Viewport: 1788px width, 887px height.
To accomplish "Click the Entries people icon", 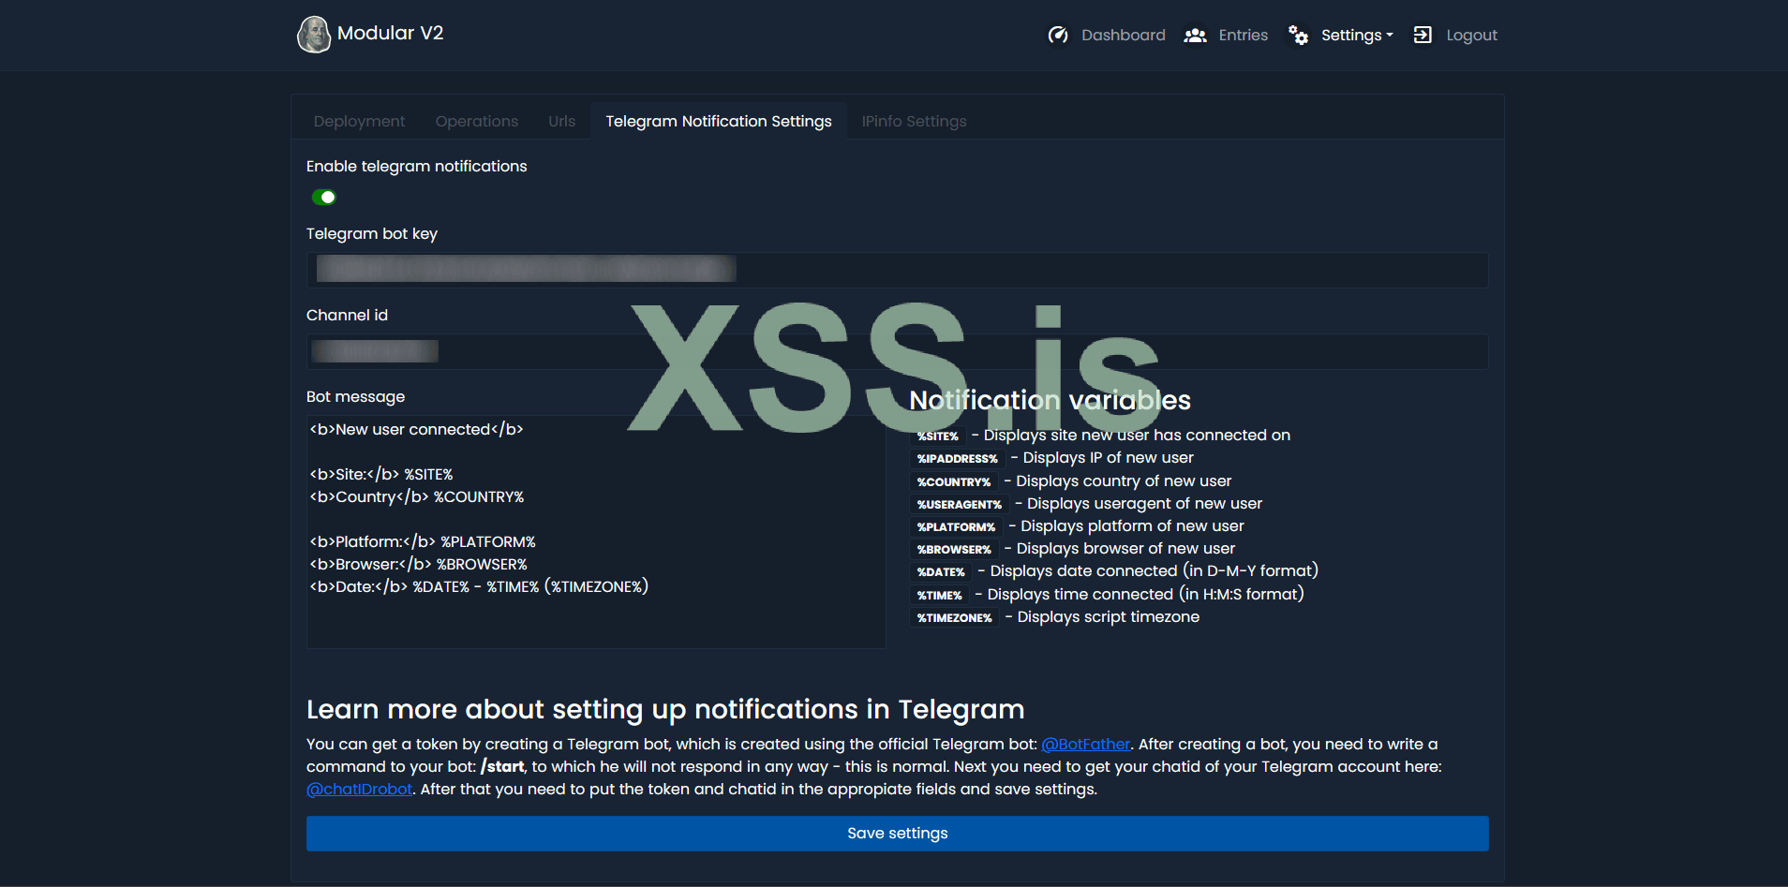I will pos(1195,36).
